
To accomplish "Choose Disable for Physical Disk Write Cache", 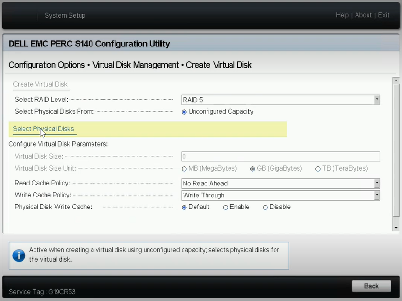I will point(265,207).
